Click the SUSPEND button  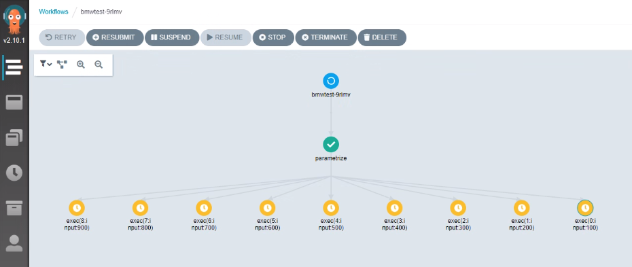172,37
